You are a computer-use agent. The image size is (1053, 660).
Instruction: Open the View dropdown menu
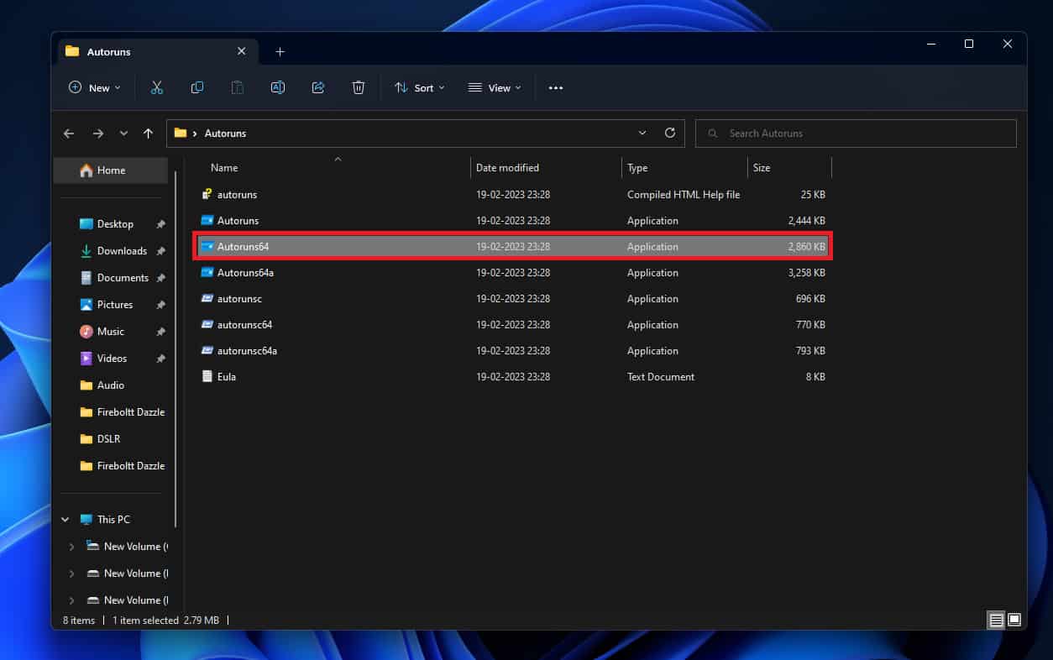(495, 87)
